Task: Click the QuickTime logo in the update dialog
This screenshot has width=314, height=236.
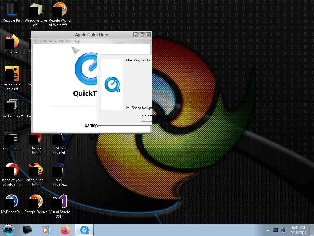Action: (x=112, y=85)
